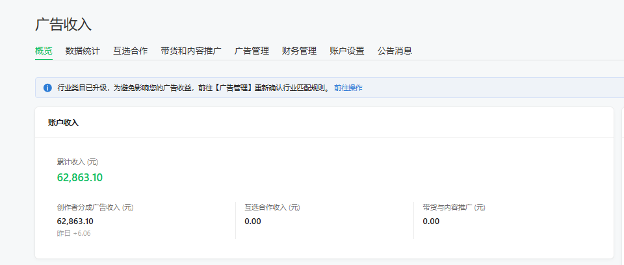Click the 账户收入 card header
Image resolution: width=624 pixels, height=265 pixels.
(63, 123)
